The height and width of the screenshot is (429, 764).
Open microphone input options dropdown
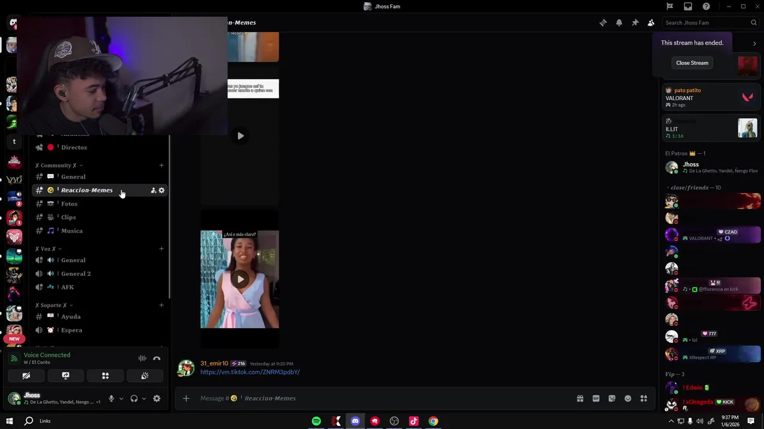tap(121, 399)
